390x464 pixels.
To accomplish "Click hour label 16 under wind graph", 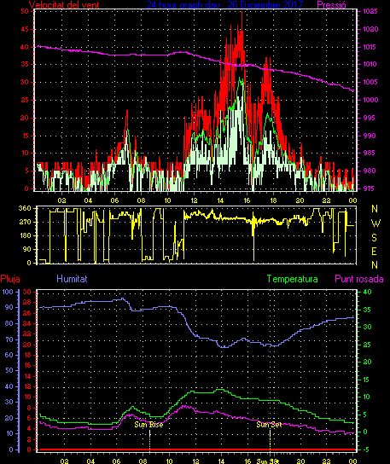I will (x=247, y=200).
